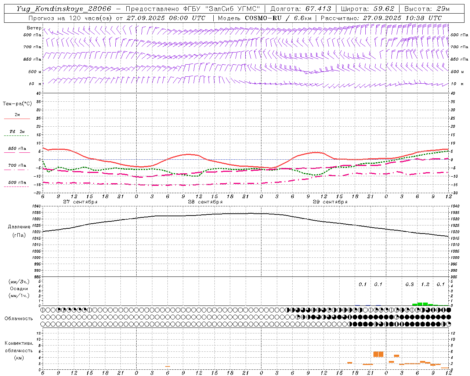The height and width of the screenshot is (376, 470).
Task: Click the Тем-ра(°C) legend title
Action: point(17,104)
